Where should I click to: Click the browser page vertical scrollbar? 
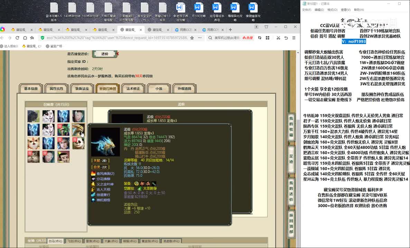[x=298, y=148]
